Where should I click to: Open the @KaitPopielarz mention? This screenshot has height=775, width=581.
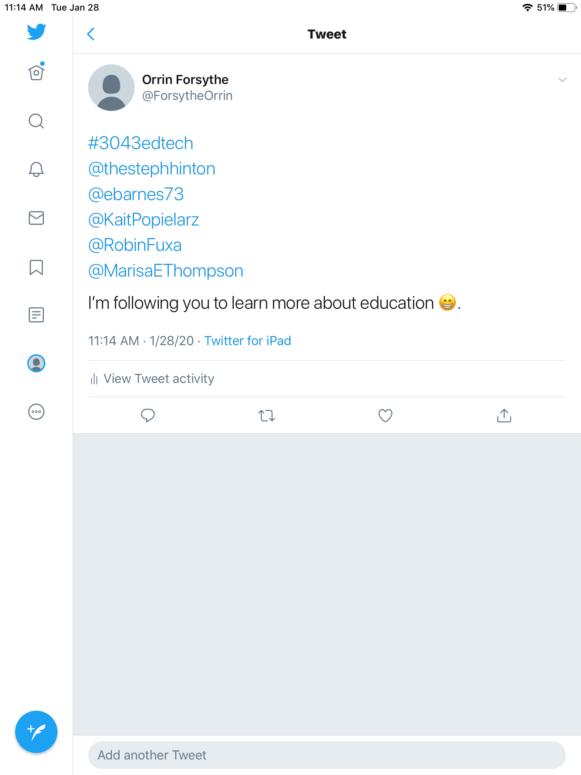click(x=144, y=220)
